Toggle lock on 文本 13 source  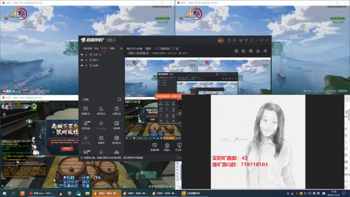[x=86, y=54]
